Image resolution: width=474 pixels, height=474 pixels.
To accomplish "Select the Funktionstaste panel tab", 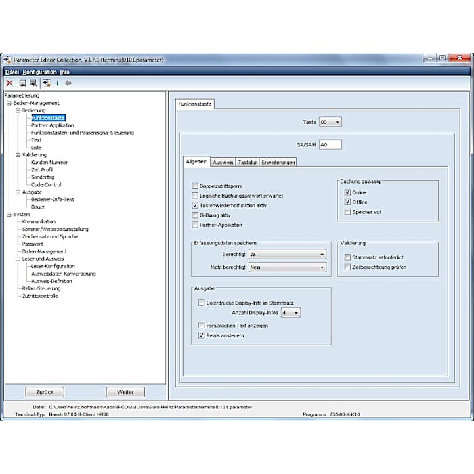I will [x=195, y=104].
